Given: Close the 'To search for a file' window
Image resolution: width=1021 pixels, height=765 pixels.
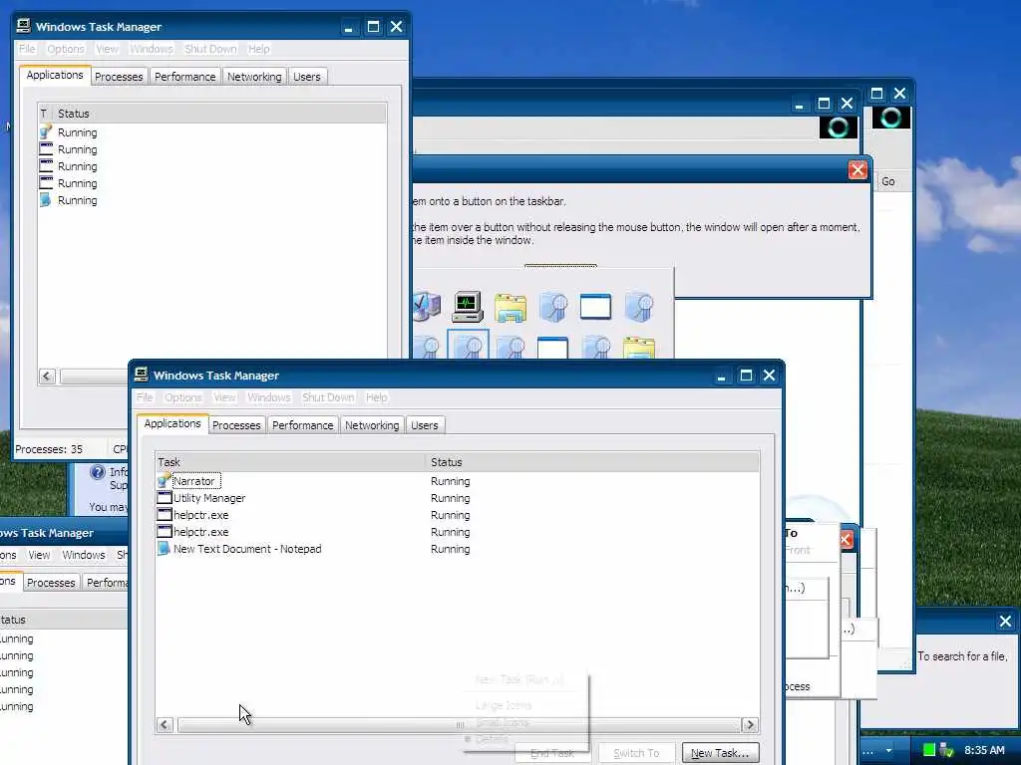Looking at the screenshot, I should [1005, 622].
